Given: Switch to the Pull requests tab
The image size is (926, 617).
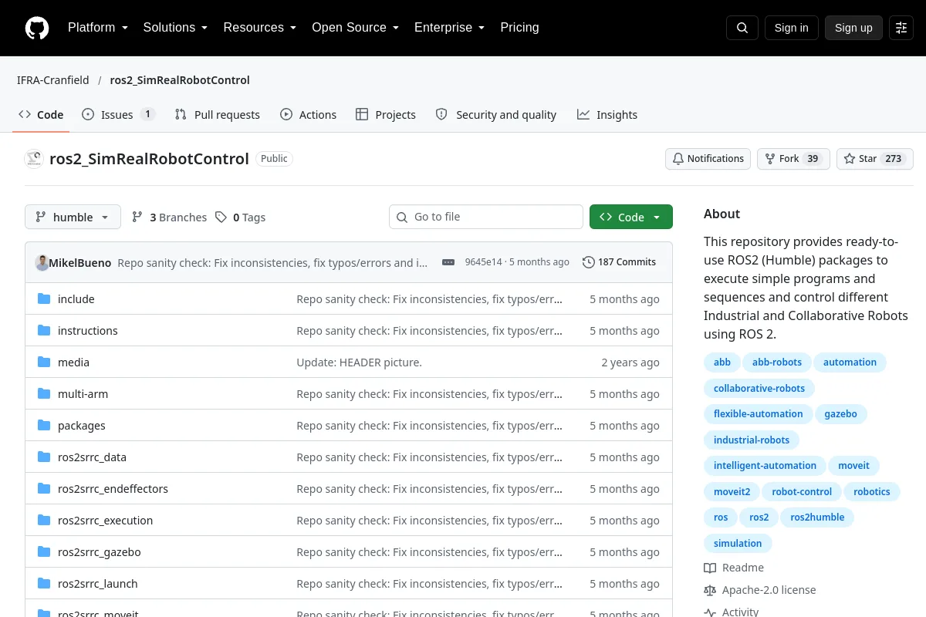Looking at the screenshot, I should click(218, 114).
